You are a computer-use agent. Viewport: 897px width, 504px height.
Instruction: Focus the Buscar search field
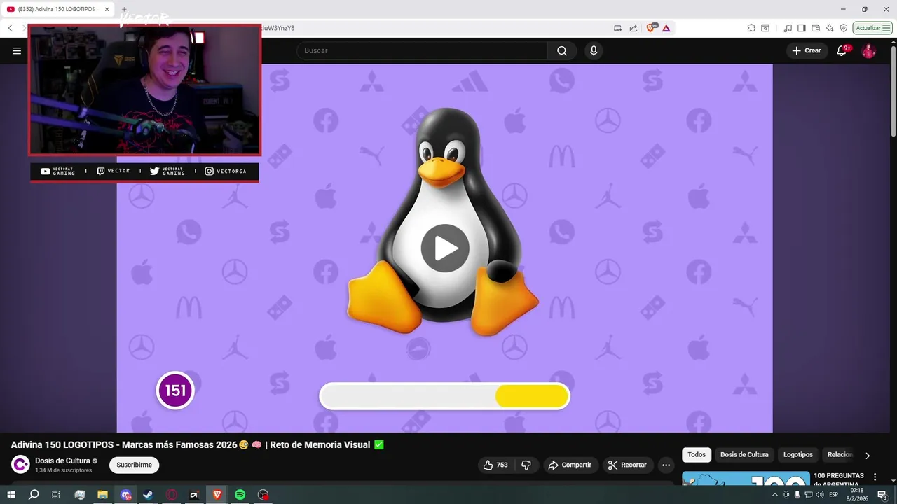point(423,50)
